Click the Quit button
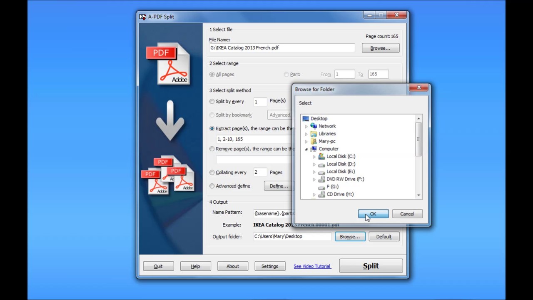The image size is (533, 300). 158,266
